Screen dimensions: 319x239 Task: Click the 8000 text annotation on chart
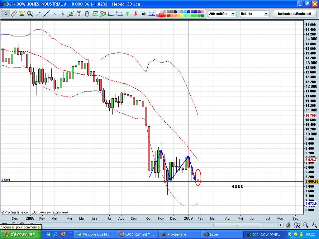tap(237, 186)
